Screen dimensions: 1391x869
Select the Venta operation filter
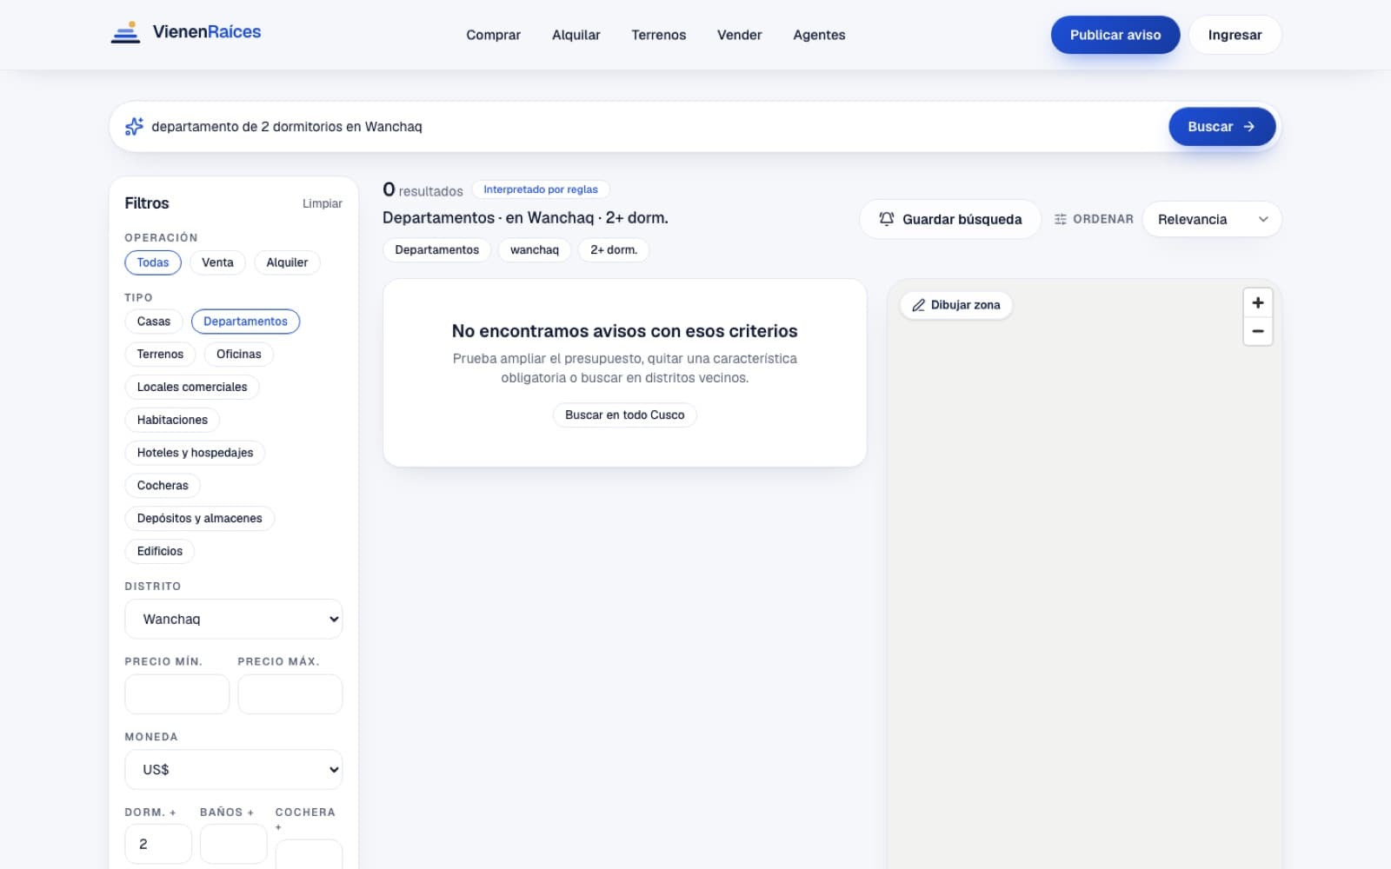coord(217,262)
